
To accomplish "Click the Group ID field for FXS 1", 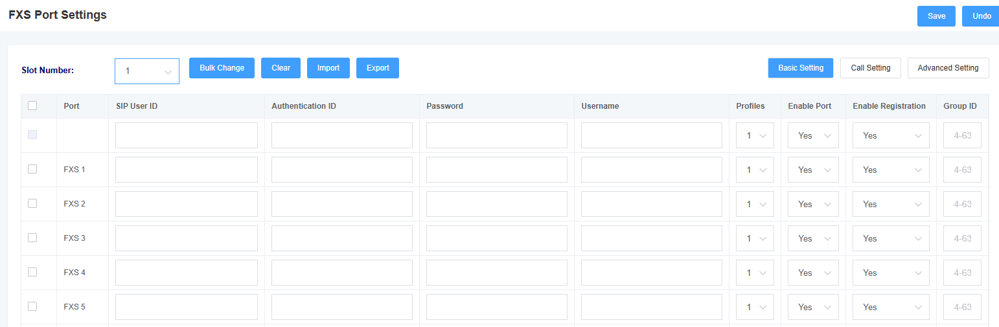I will point(962,170).
